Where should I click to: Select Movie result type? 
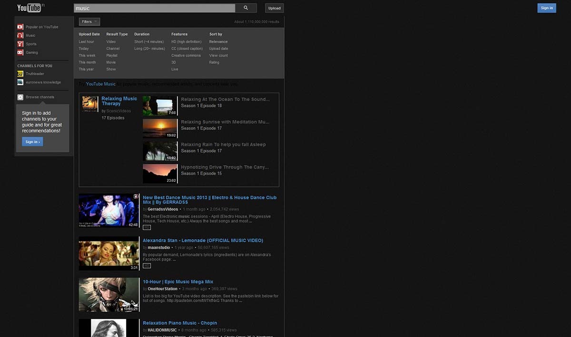coord(111,62)
